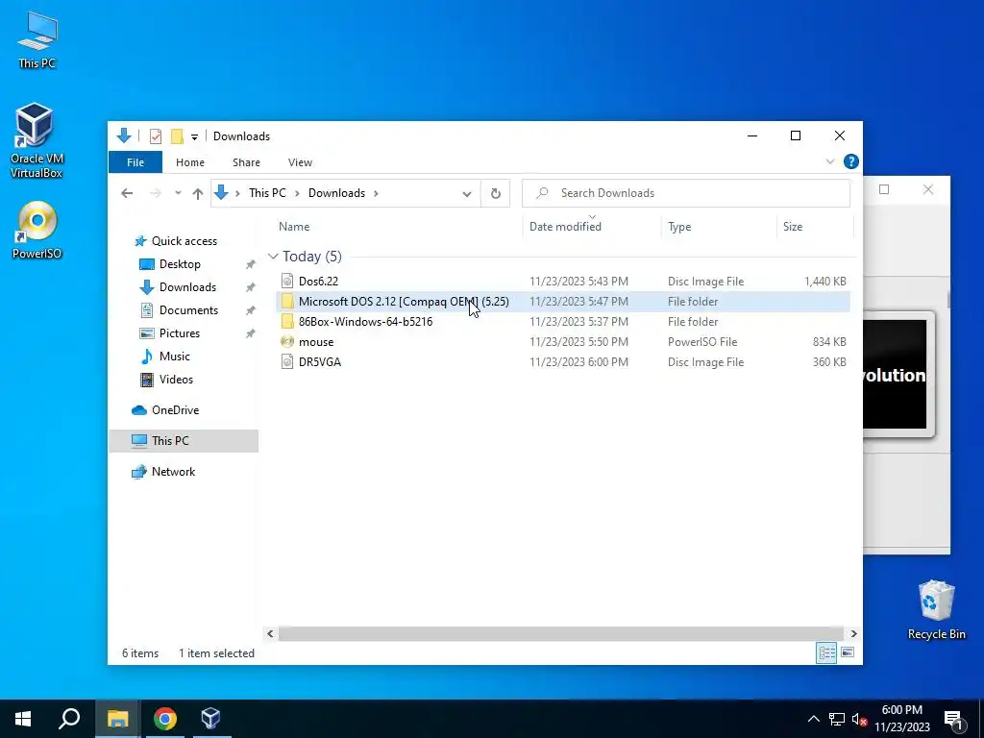Expand the chevron after Downloads in breadcrumb
Image resolution: width=984 pixels, height=738 pixels.
coord(376,193)
